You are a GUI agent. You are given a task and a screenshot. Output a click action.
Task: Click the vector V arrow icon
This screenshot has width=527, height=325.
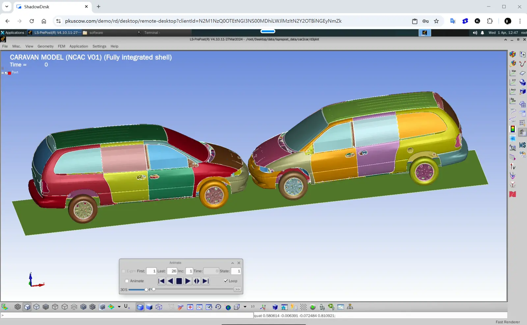point(513,166)
